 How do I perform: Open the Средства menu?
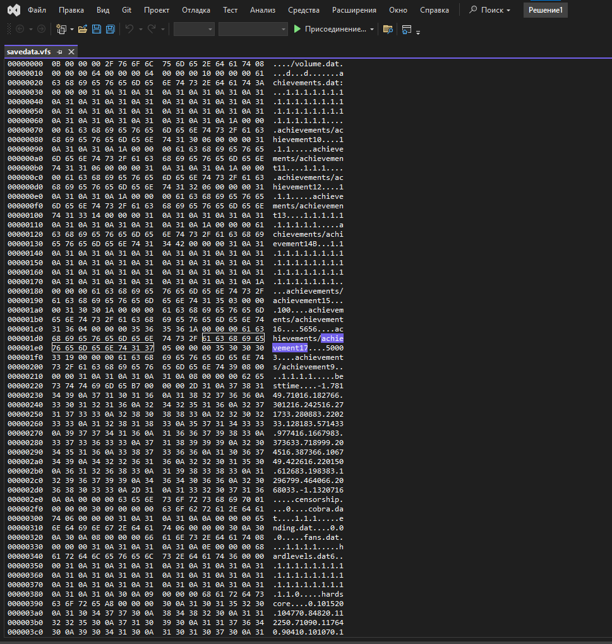[x=304, y=10]
